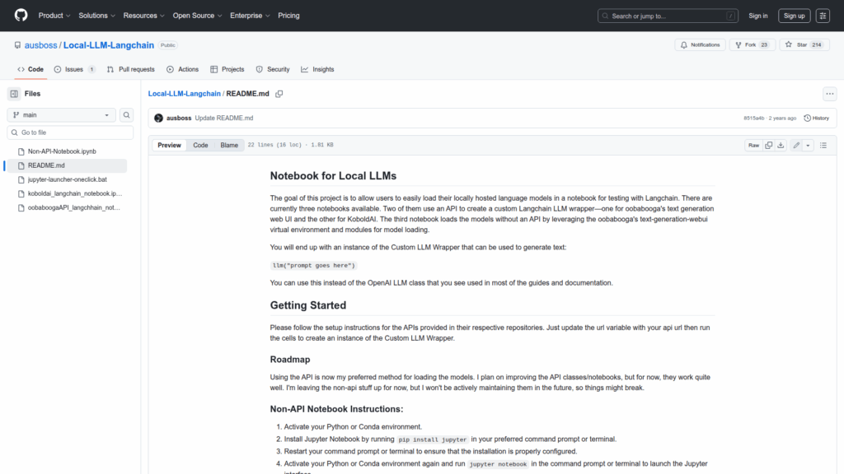Open the file options three-dot menu
This screenshot has width=844, height=474.
pyautogui.click(x=829, y=94)
